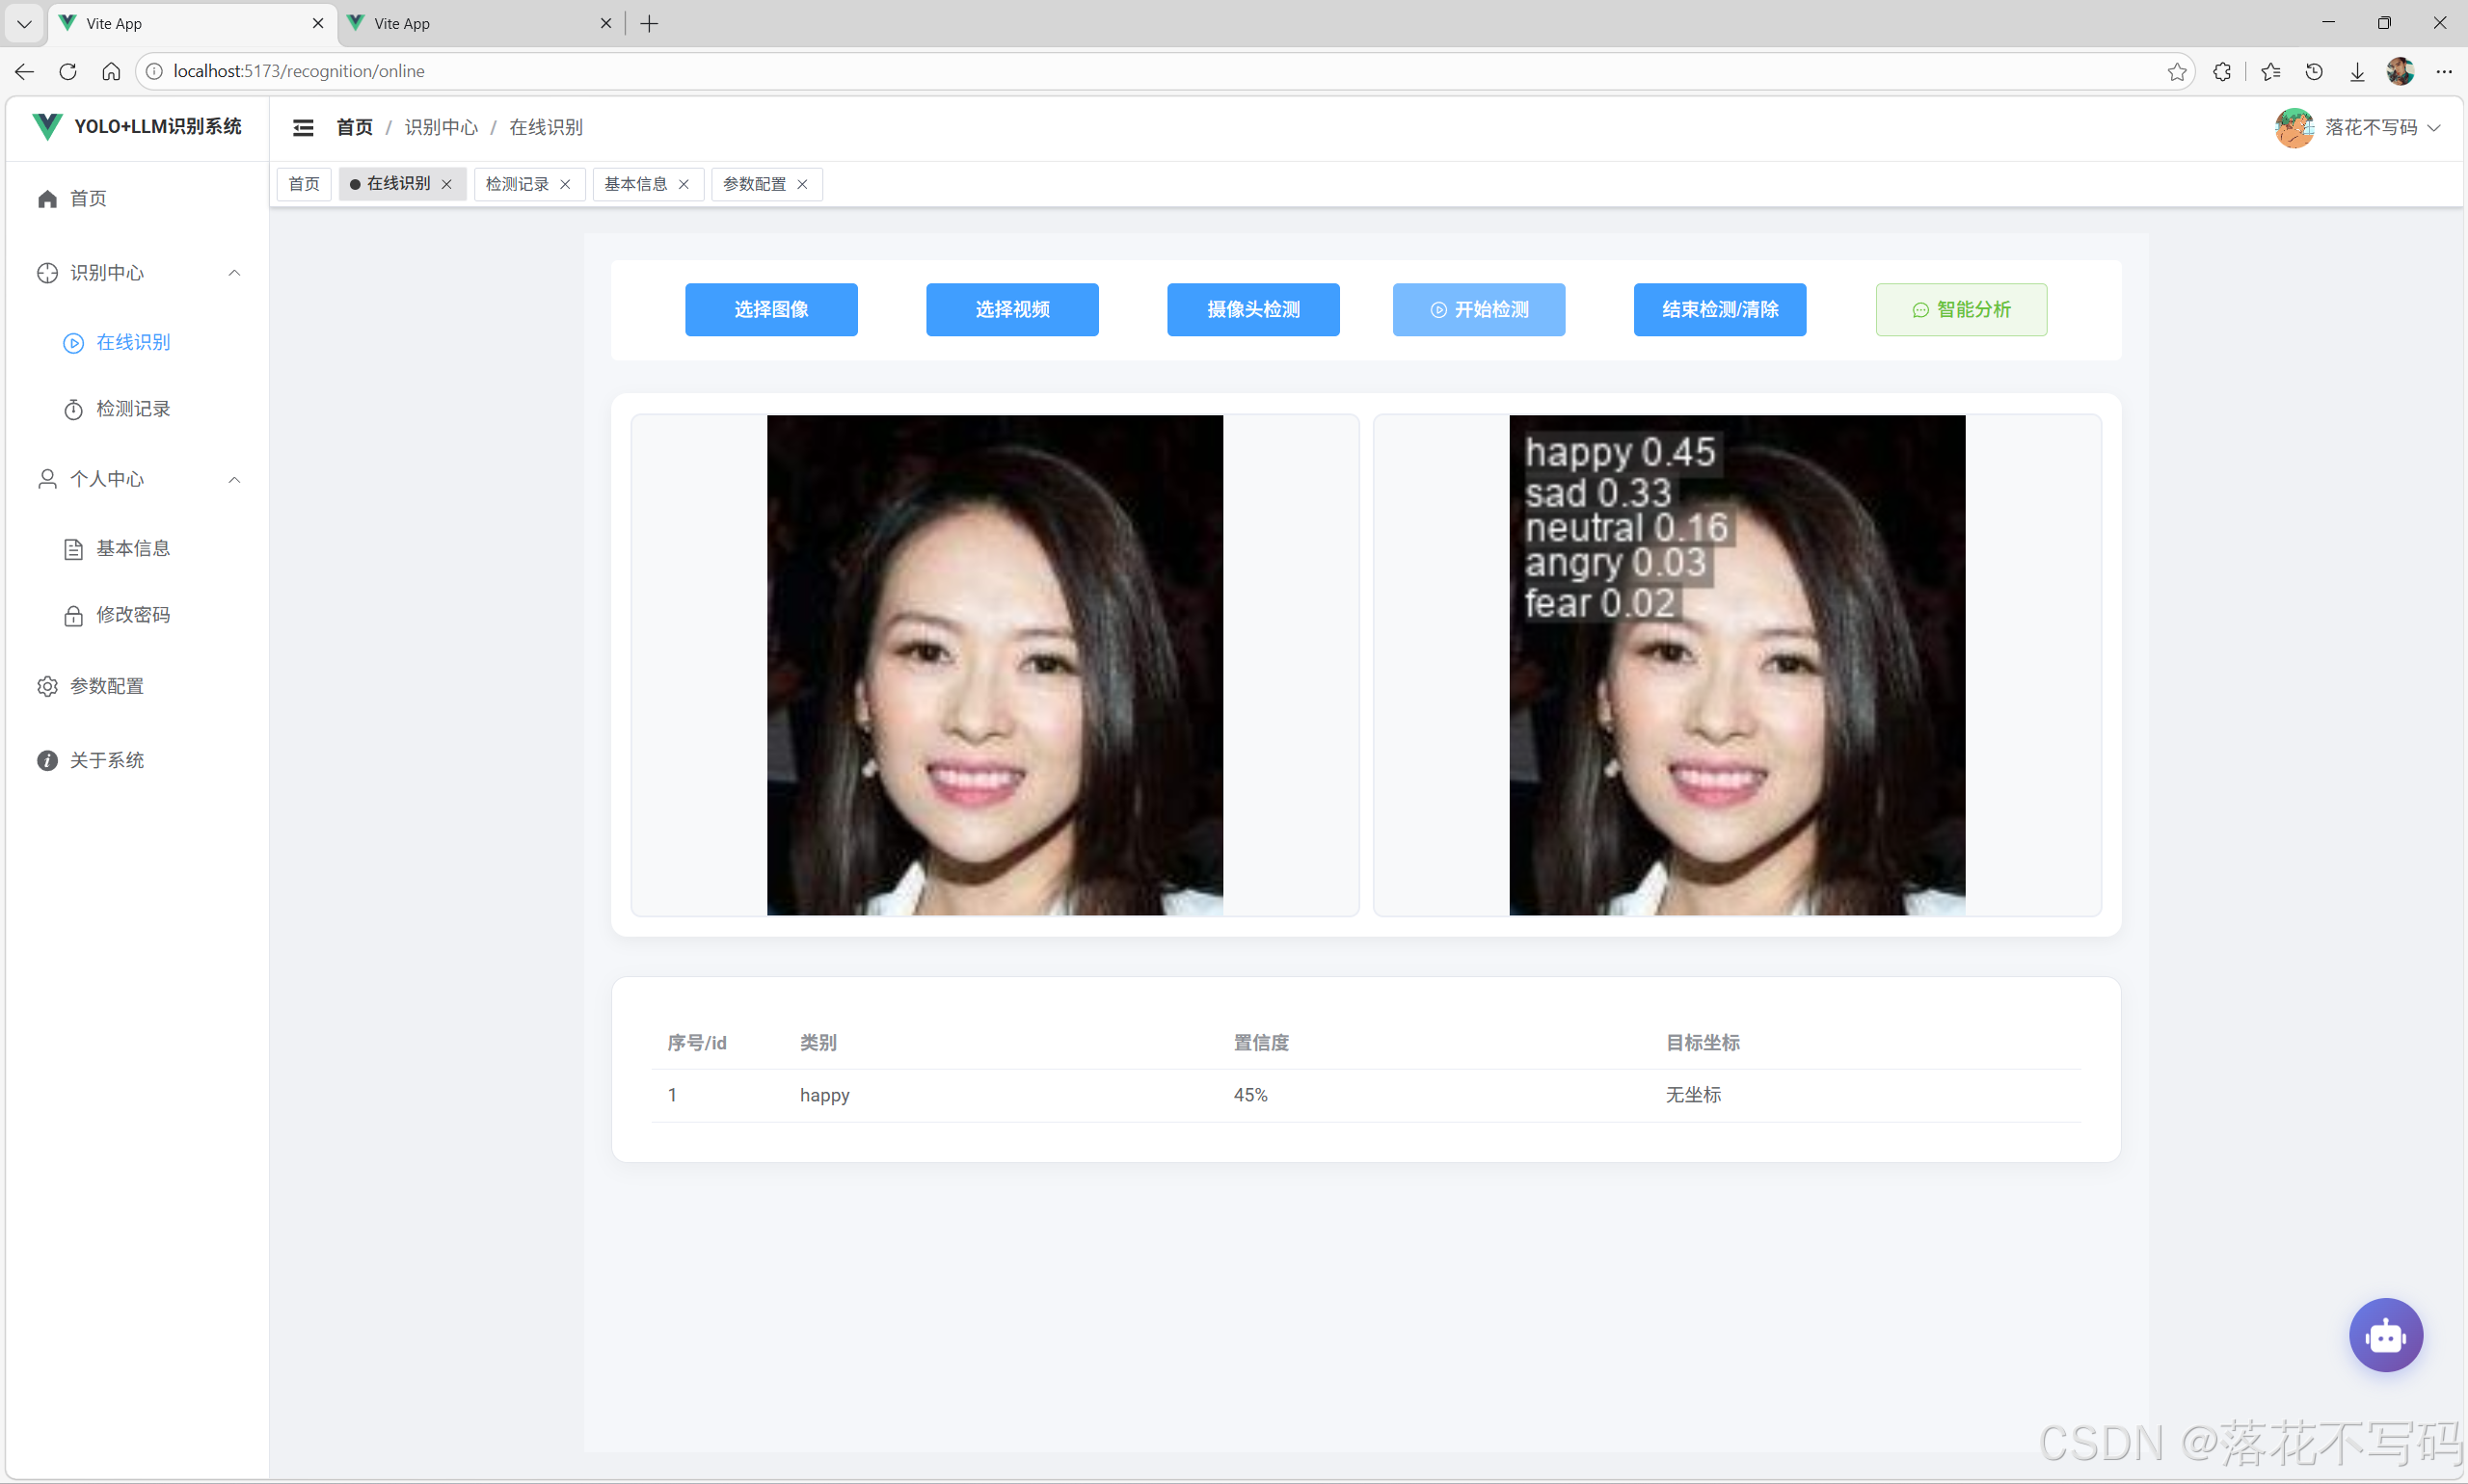Click the 基本信息 document icon
This screenshot has height=1484, width=2468.
[x=72, y=548]
